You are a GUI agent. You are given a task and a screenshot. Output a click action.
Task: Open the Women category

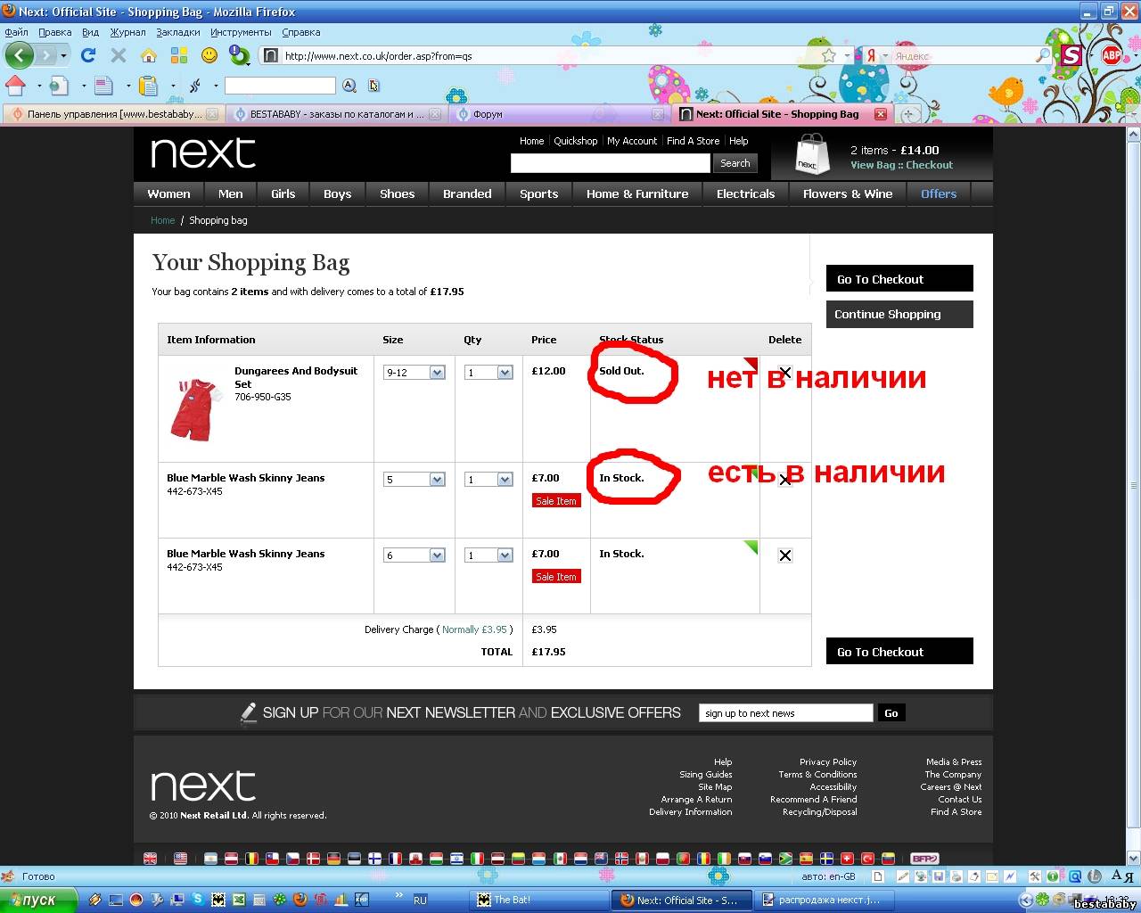[168, 193]
